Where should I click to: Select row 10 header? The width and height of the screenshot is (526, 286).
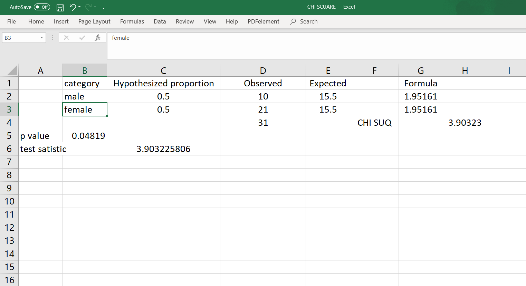pyautogui.click(x=9, y=201)
